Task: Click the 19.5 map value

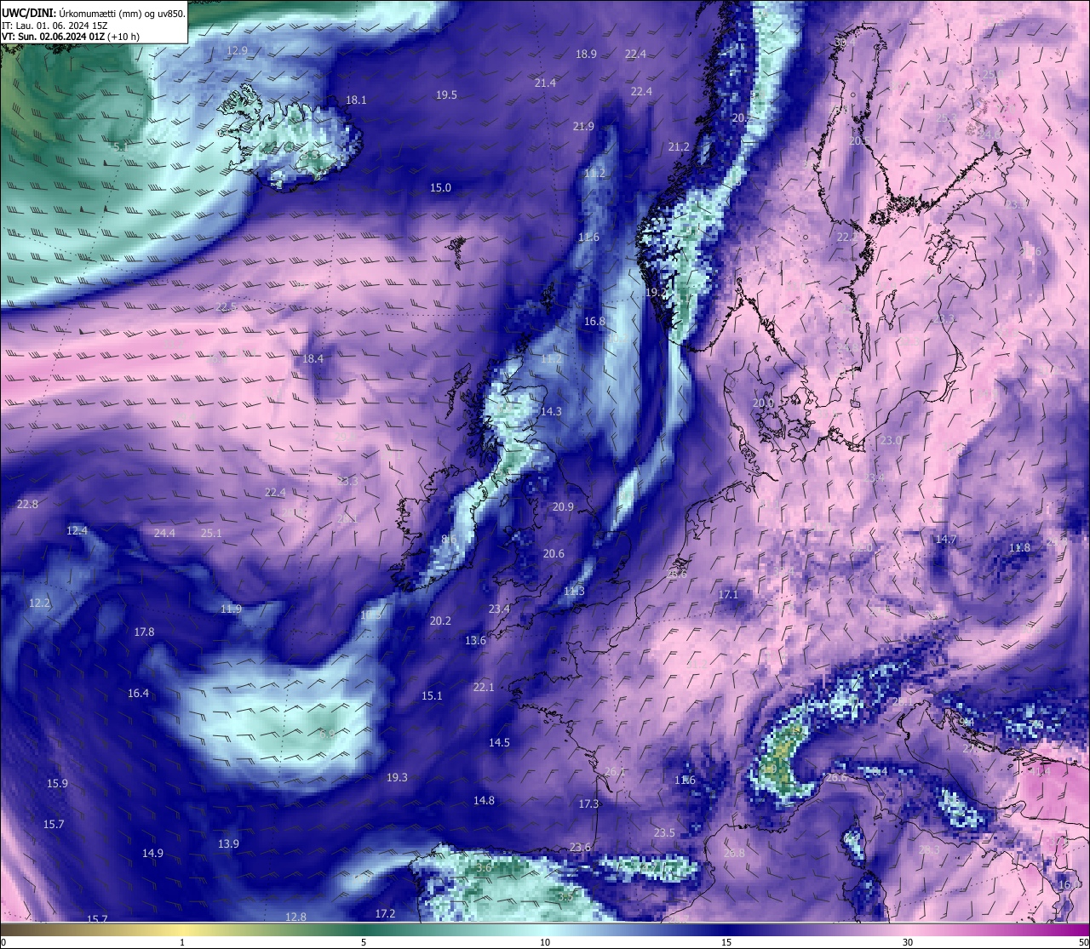Action: (x=446, y=95)
